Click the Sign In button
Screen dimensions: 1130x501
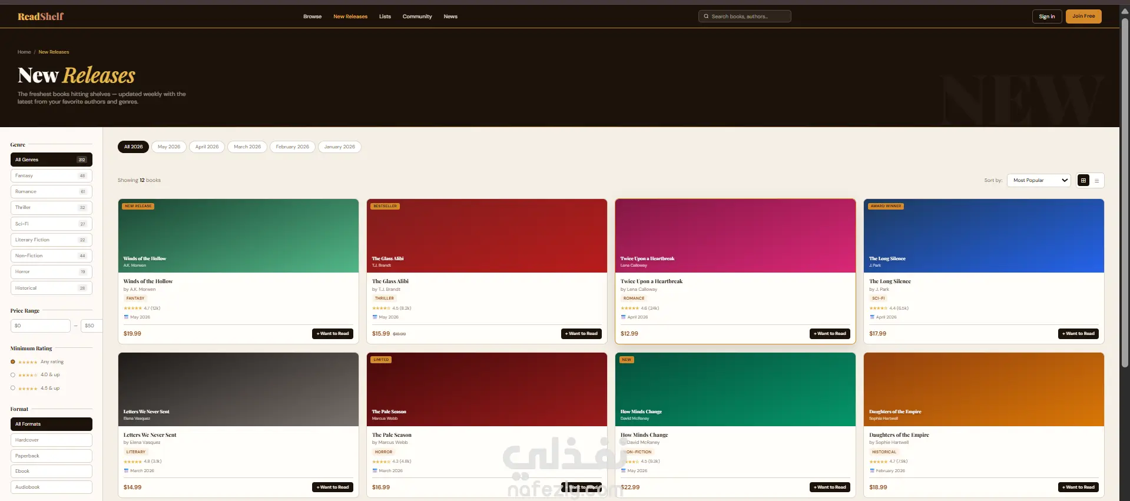pos(1047,16)
